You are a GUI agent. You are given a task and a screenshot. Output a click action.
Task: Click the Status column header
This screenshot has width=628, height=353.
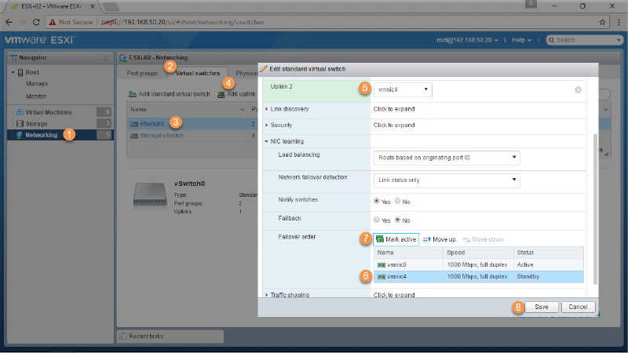tap(549, 253)
